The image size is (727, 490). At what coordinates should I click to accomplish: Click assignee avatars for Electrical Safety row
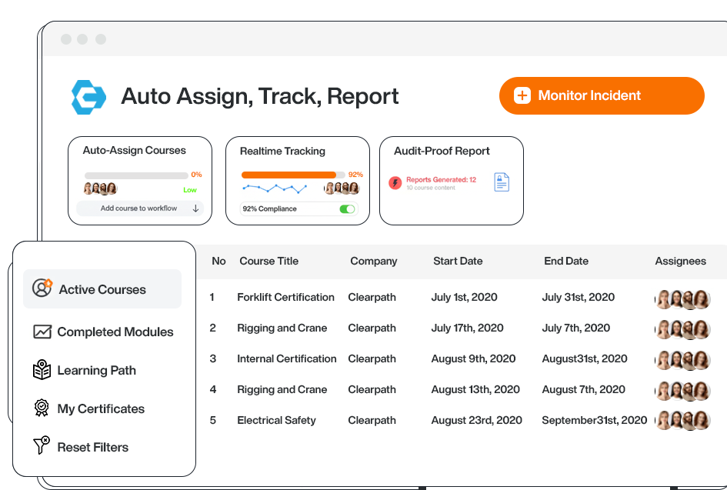[682, 420]
